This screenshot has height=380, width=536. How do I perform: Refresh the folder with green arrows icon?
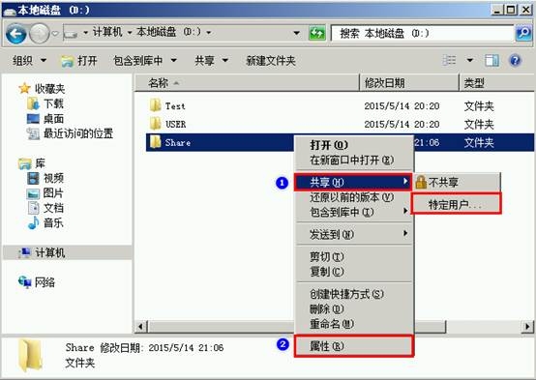point(317,33)
